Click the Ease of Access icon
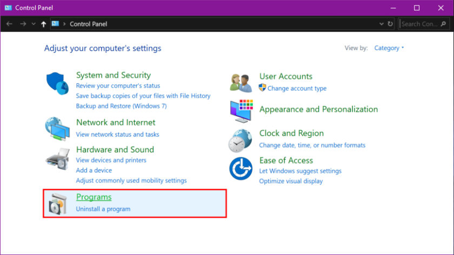The height and width of the screenshot is (255, 454). tap(241, 168)
